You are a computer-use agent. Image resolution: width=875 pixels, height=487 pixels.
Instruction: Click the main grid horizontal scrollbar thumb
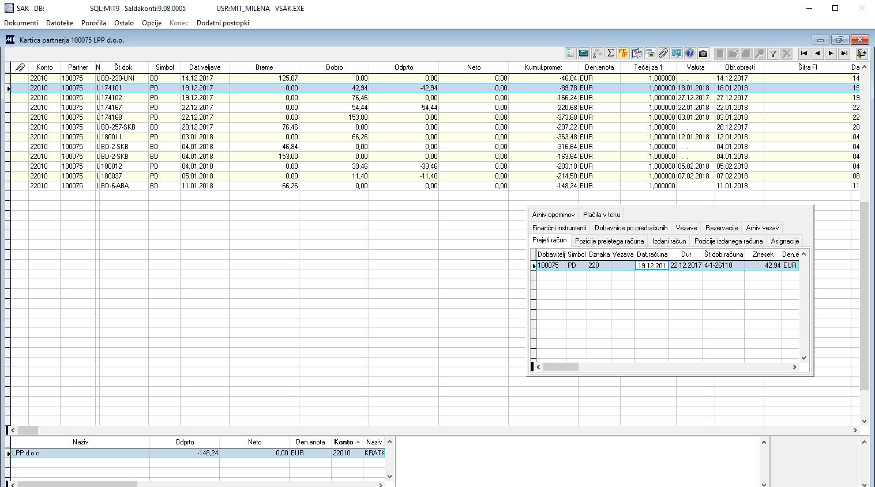point(28,430)
